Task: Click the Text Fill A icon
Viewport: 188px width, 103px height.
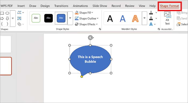Action: tap(151, 12)
